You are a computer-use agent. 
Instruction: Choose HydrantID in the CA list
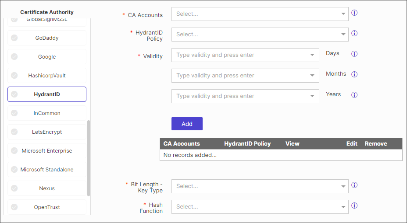pyautogui.click(x=47, y=94)
